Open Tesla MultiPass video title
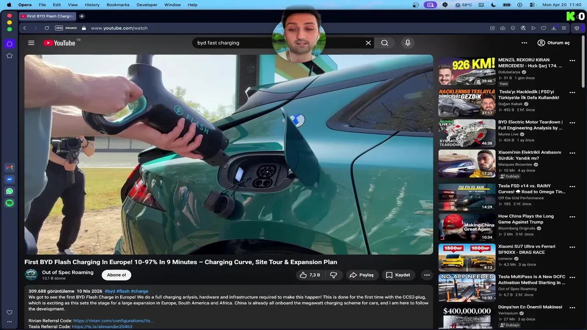Screen dimensions: 587x330 click(x=532, y=280)
